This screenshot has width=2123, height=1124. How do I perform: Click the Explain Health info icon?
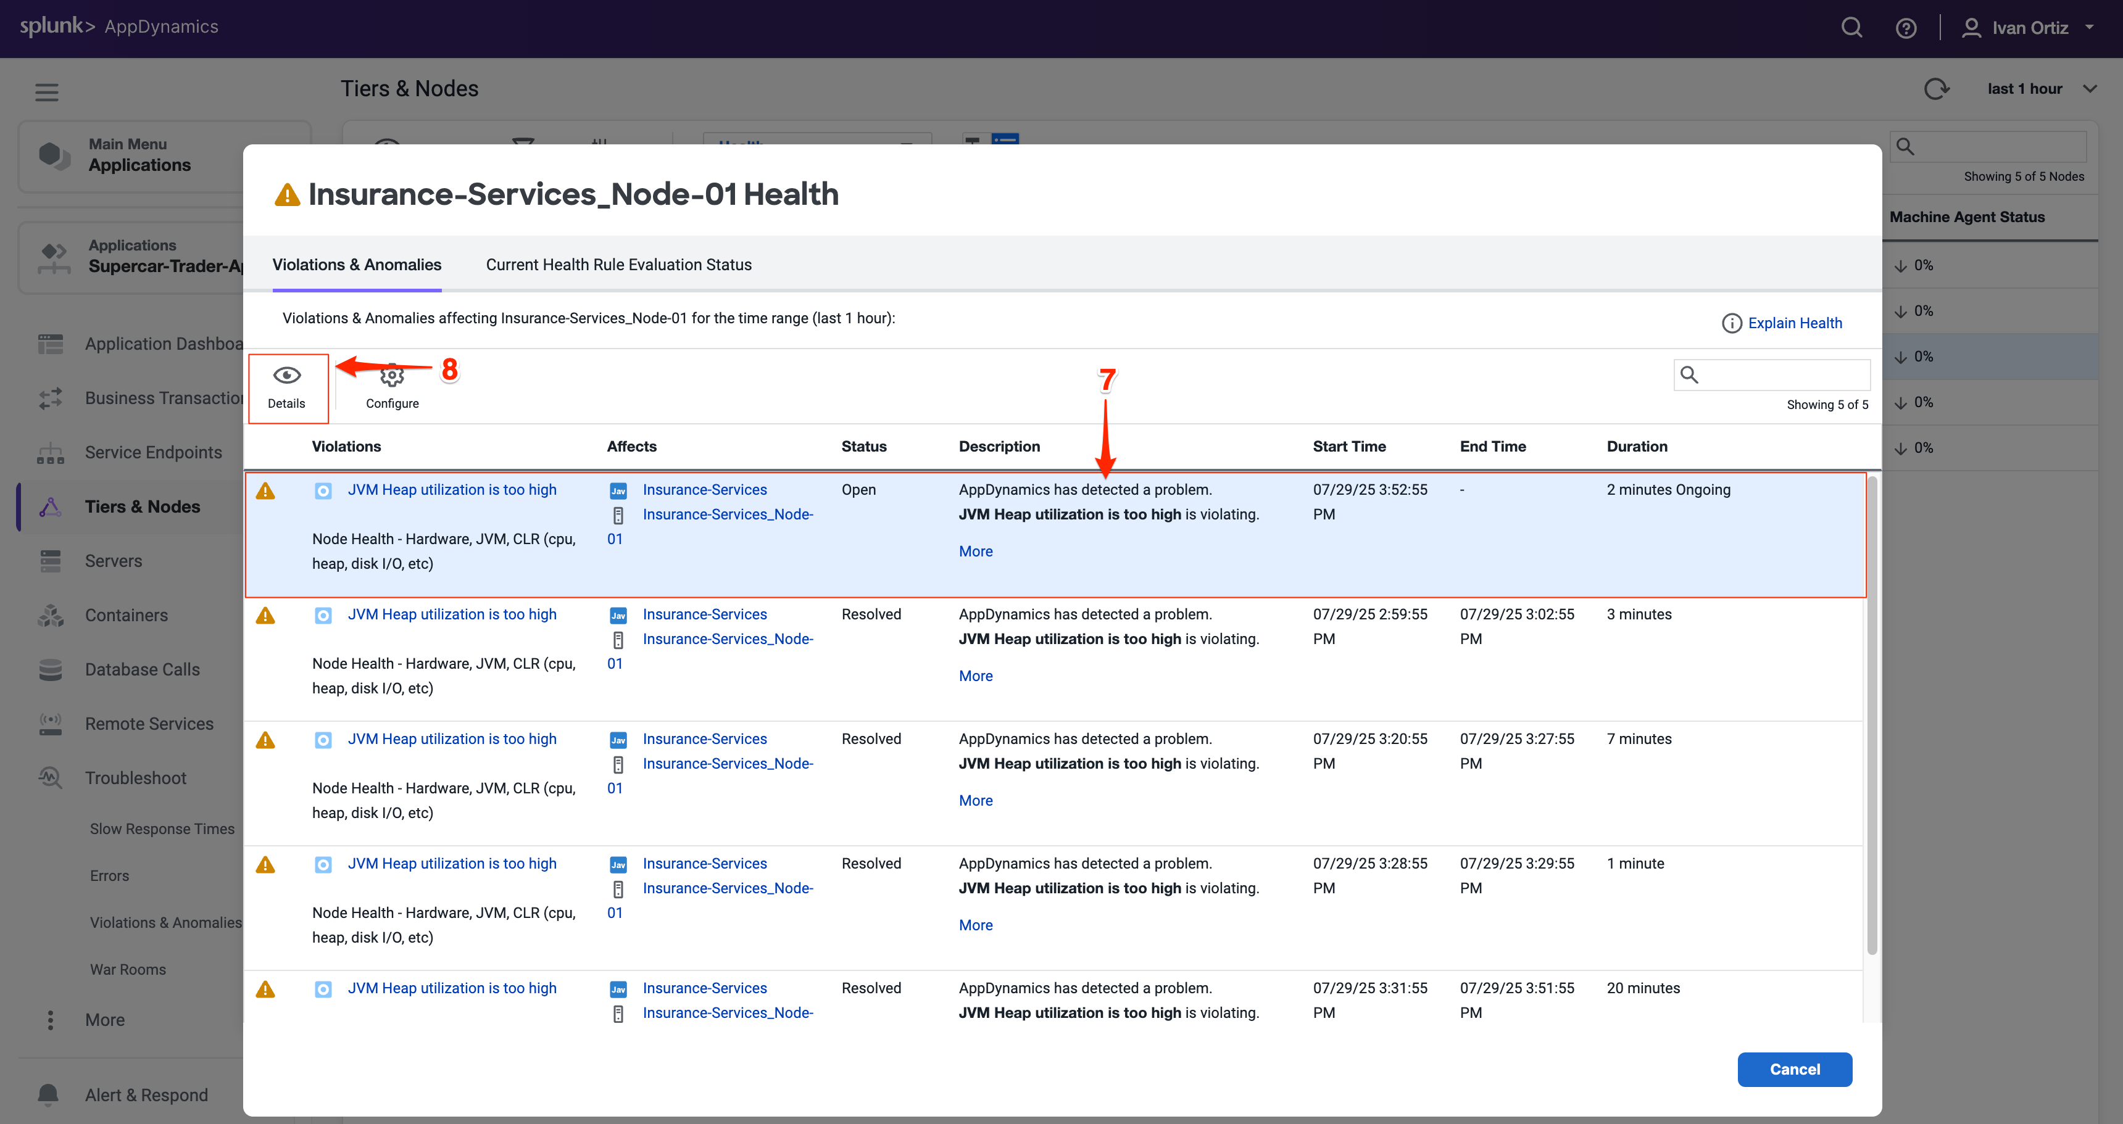point(1732,323)
